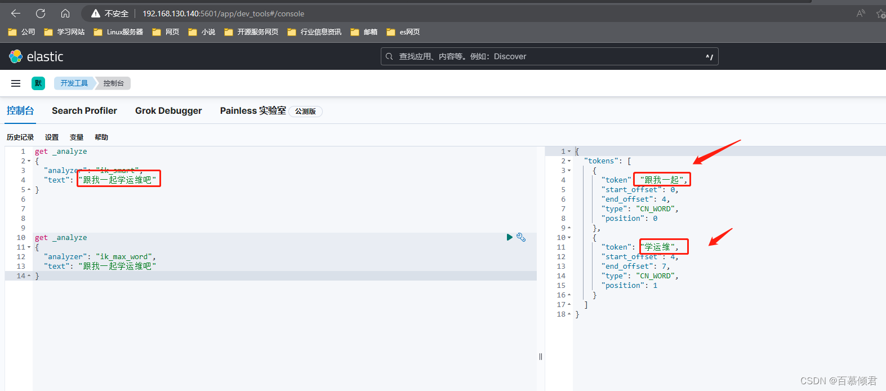Open the Grok Debugger tab
This screenshot has width=886, height=391.
[168, 110]
